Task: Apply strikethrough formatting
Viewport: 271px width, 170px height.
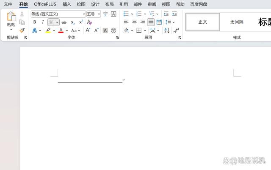Action: click(x=64, y=22)
